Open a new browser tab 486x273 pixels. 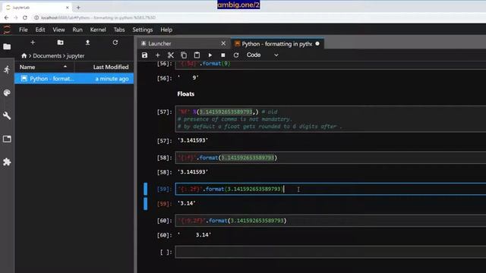point(78,8)
